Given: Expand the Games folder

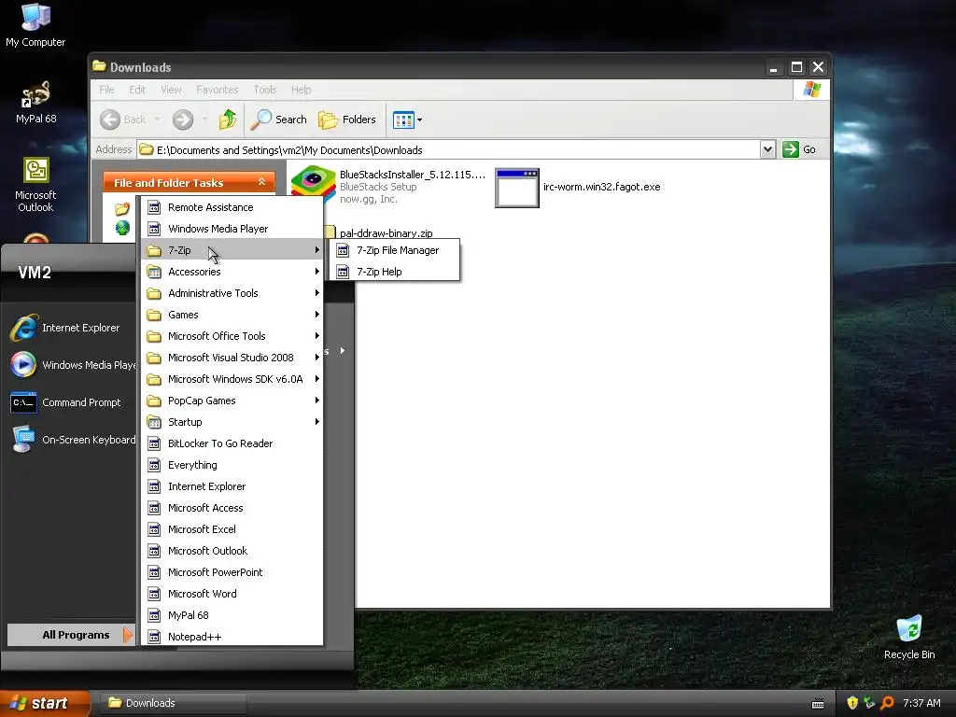Looking at the screenshot, I should tap(232, 315).
